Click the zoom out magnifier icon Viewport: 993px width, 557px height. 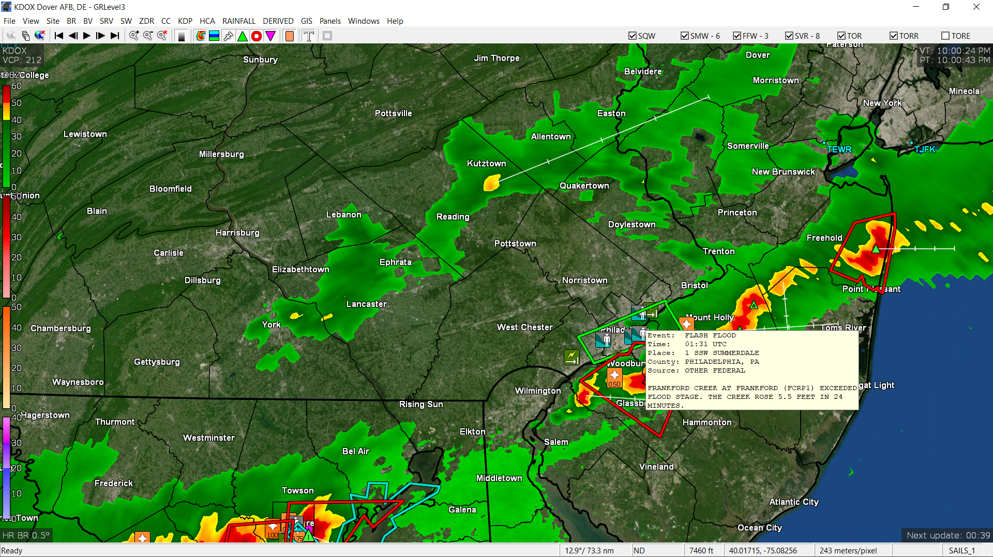(148, 36)
